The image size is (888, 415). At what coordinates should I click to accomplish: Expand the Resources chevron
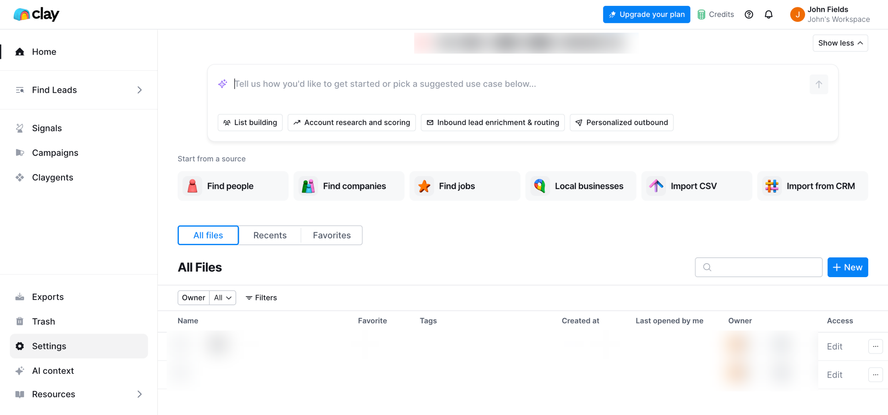click(139, 394)
